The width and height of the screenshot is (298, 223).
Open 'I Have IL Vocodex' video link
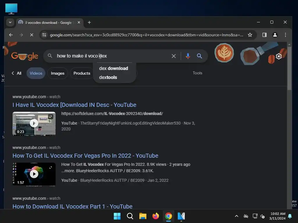tap(74, 105)
